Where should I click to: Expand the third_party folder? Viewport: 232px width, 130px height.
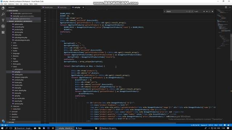click(x=17, y=64)
